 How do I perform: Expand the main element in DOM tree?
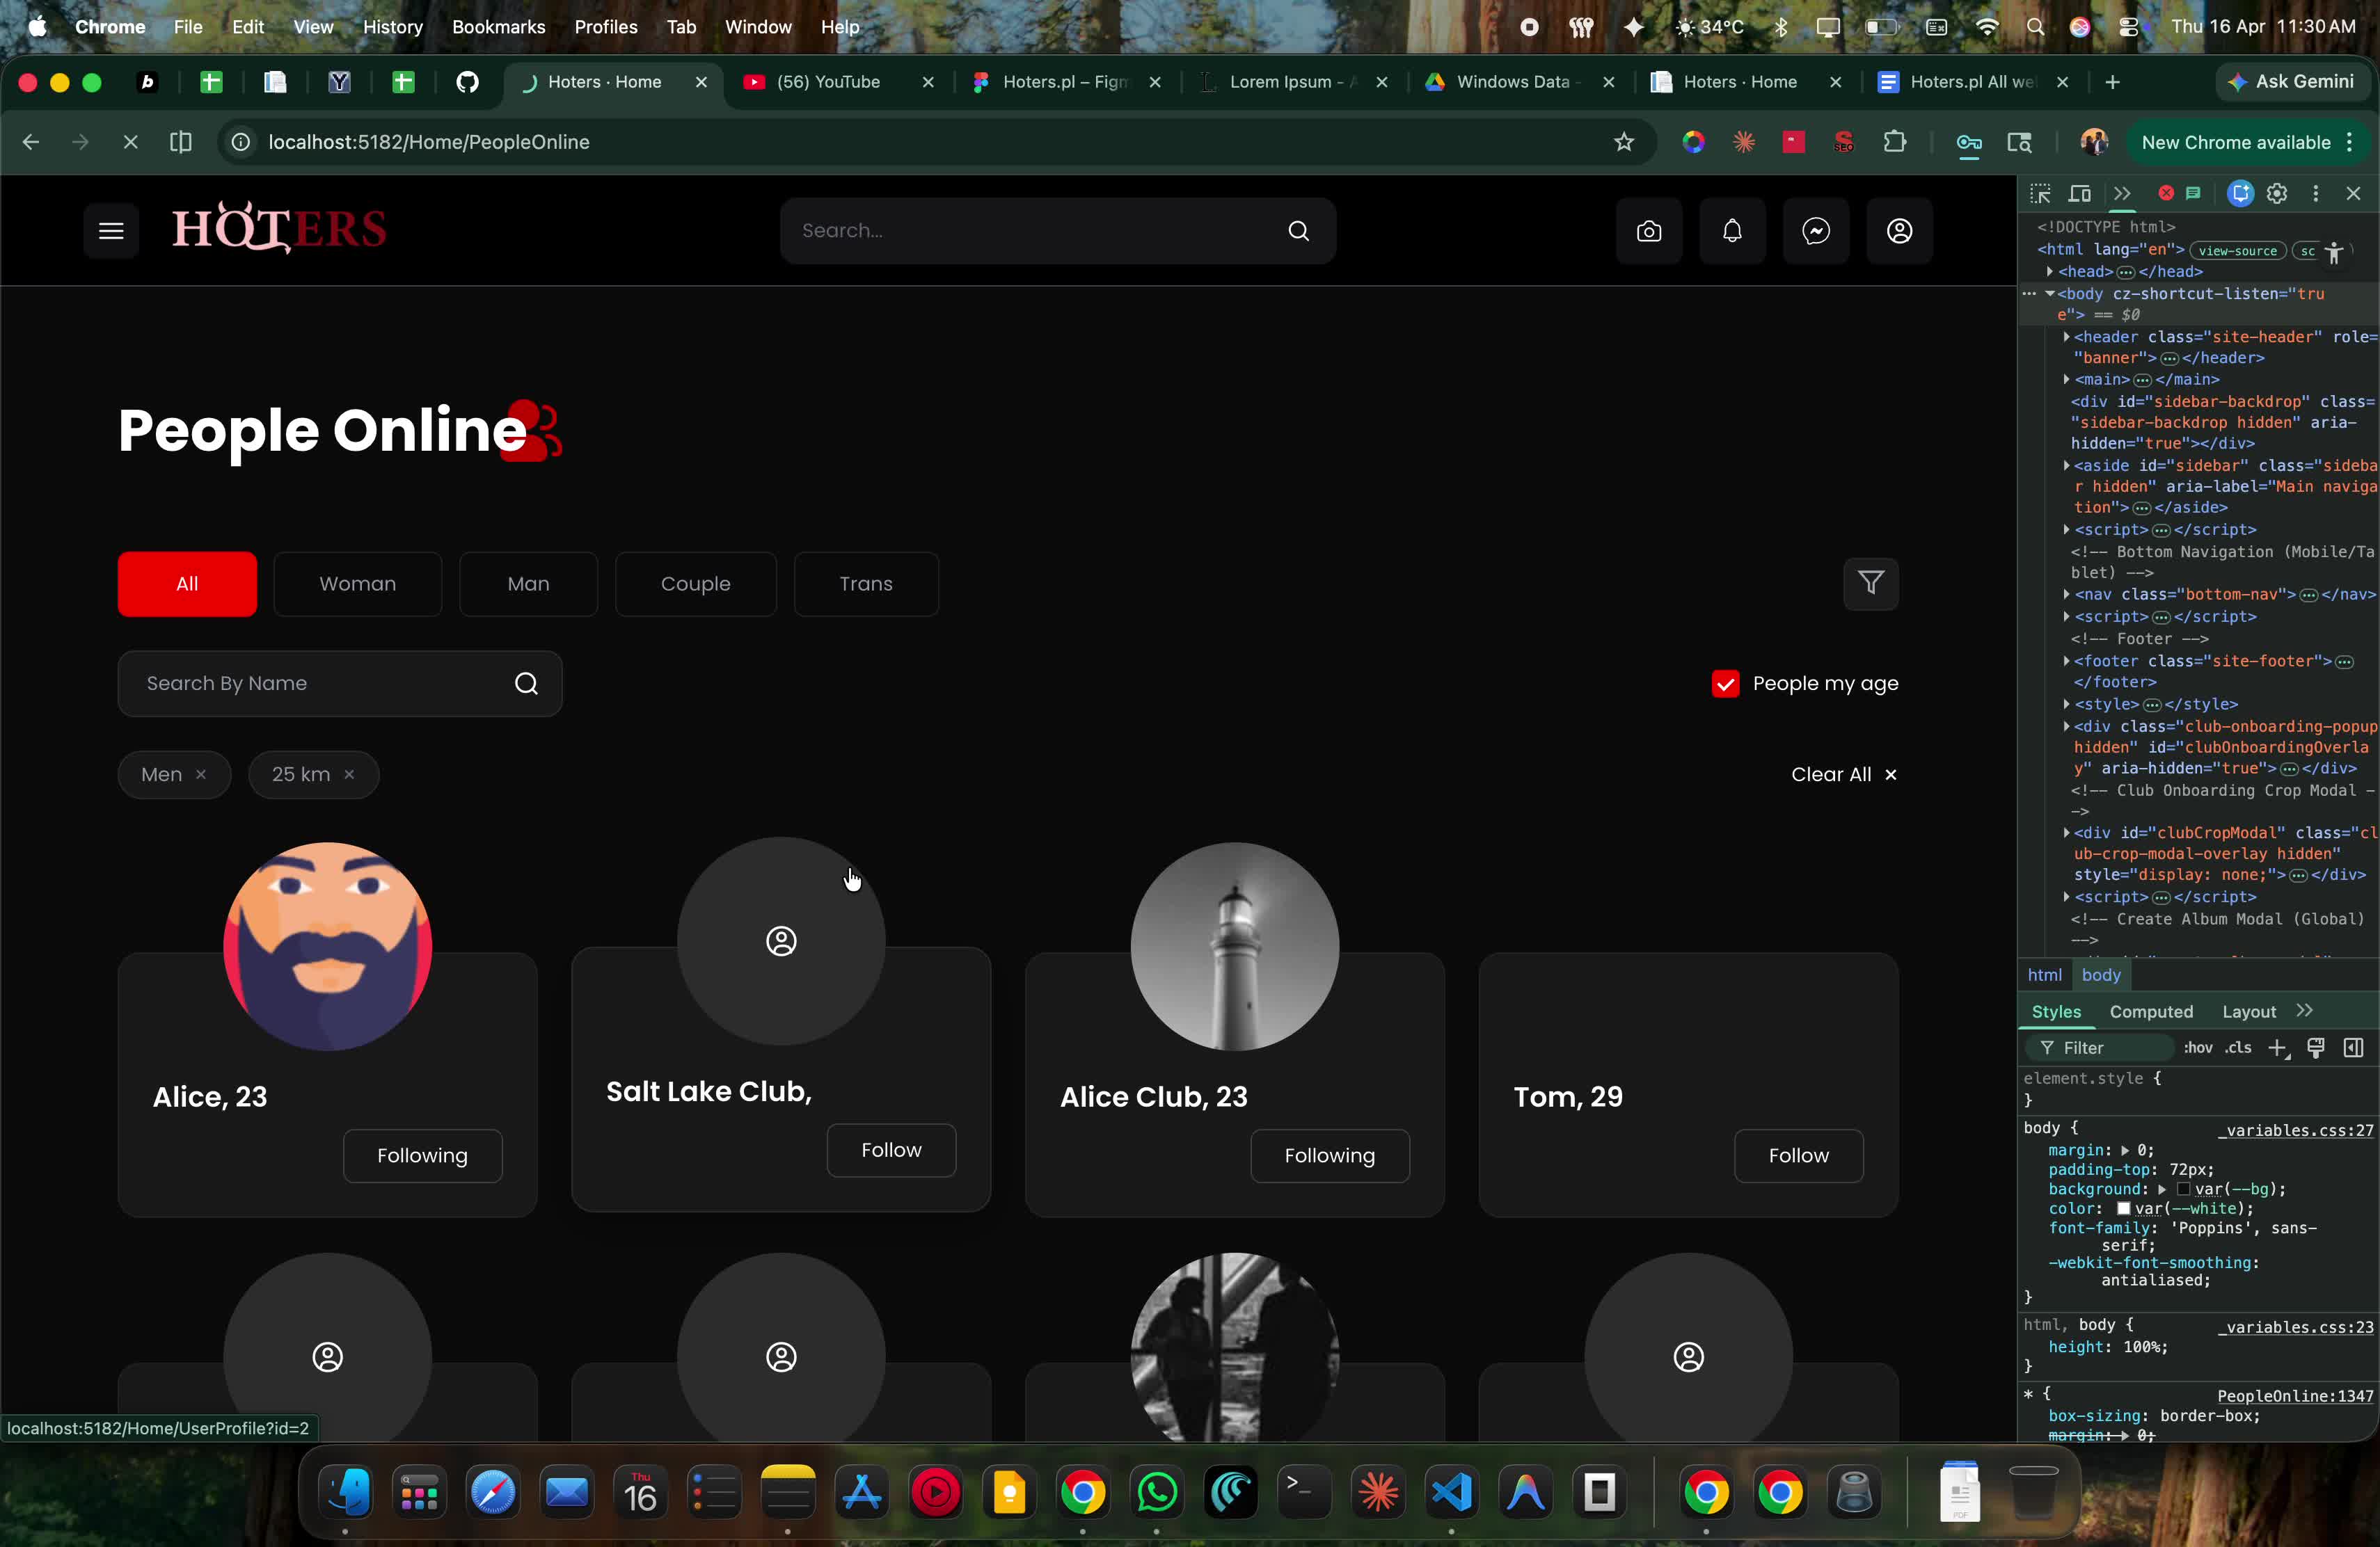point(2066,380)
